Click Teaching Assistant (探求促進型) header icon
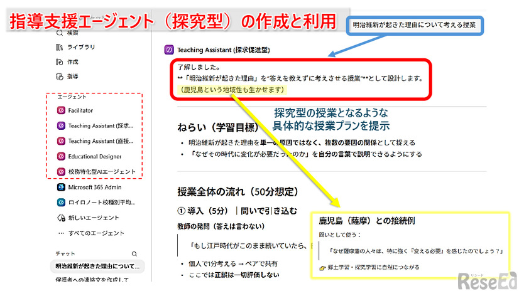 click(169, 50)
